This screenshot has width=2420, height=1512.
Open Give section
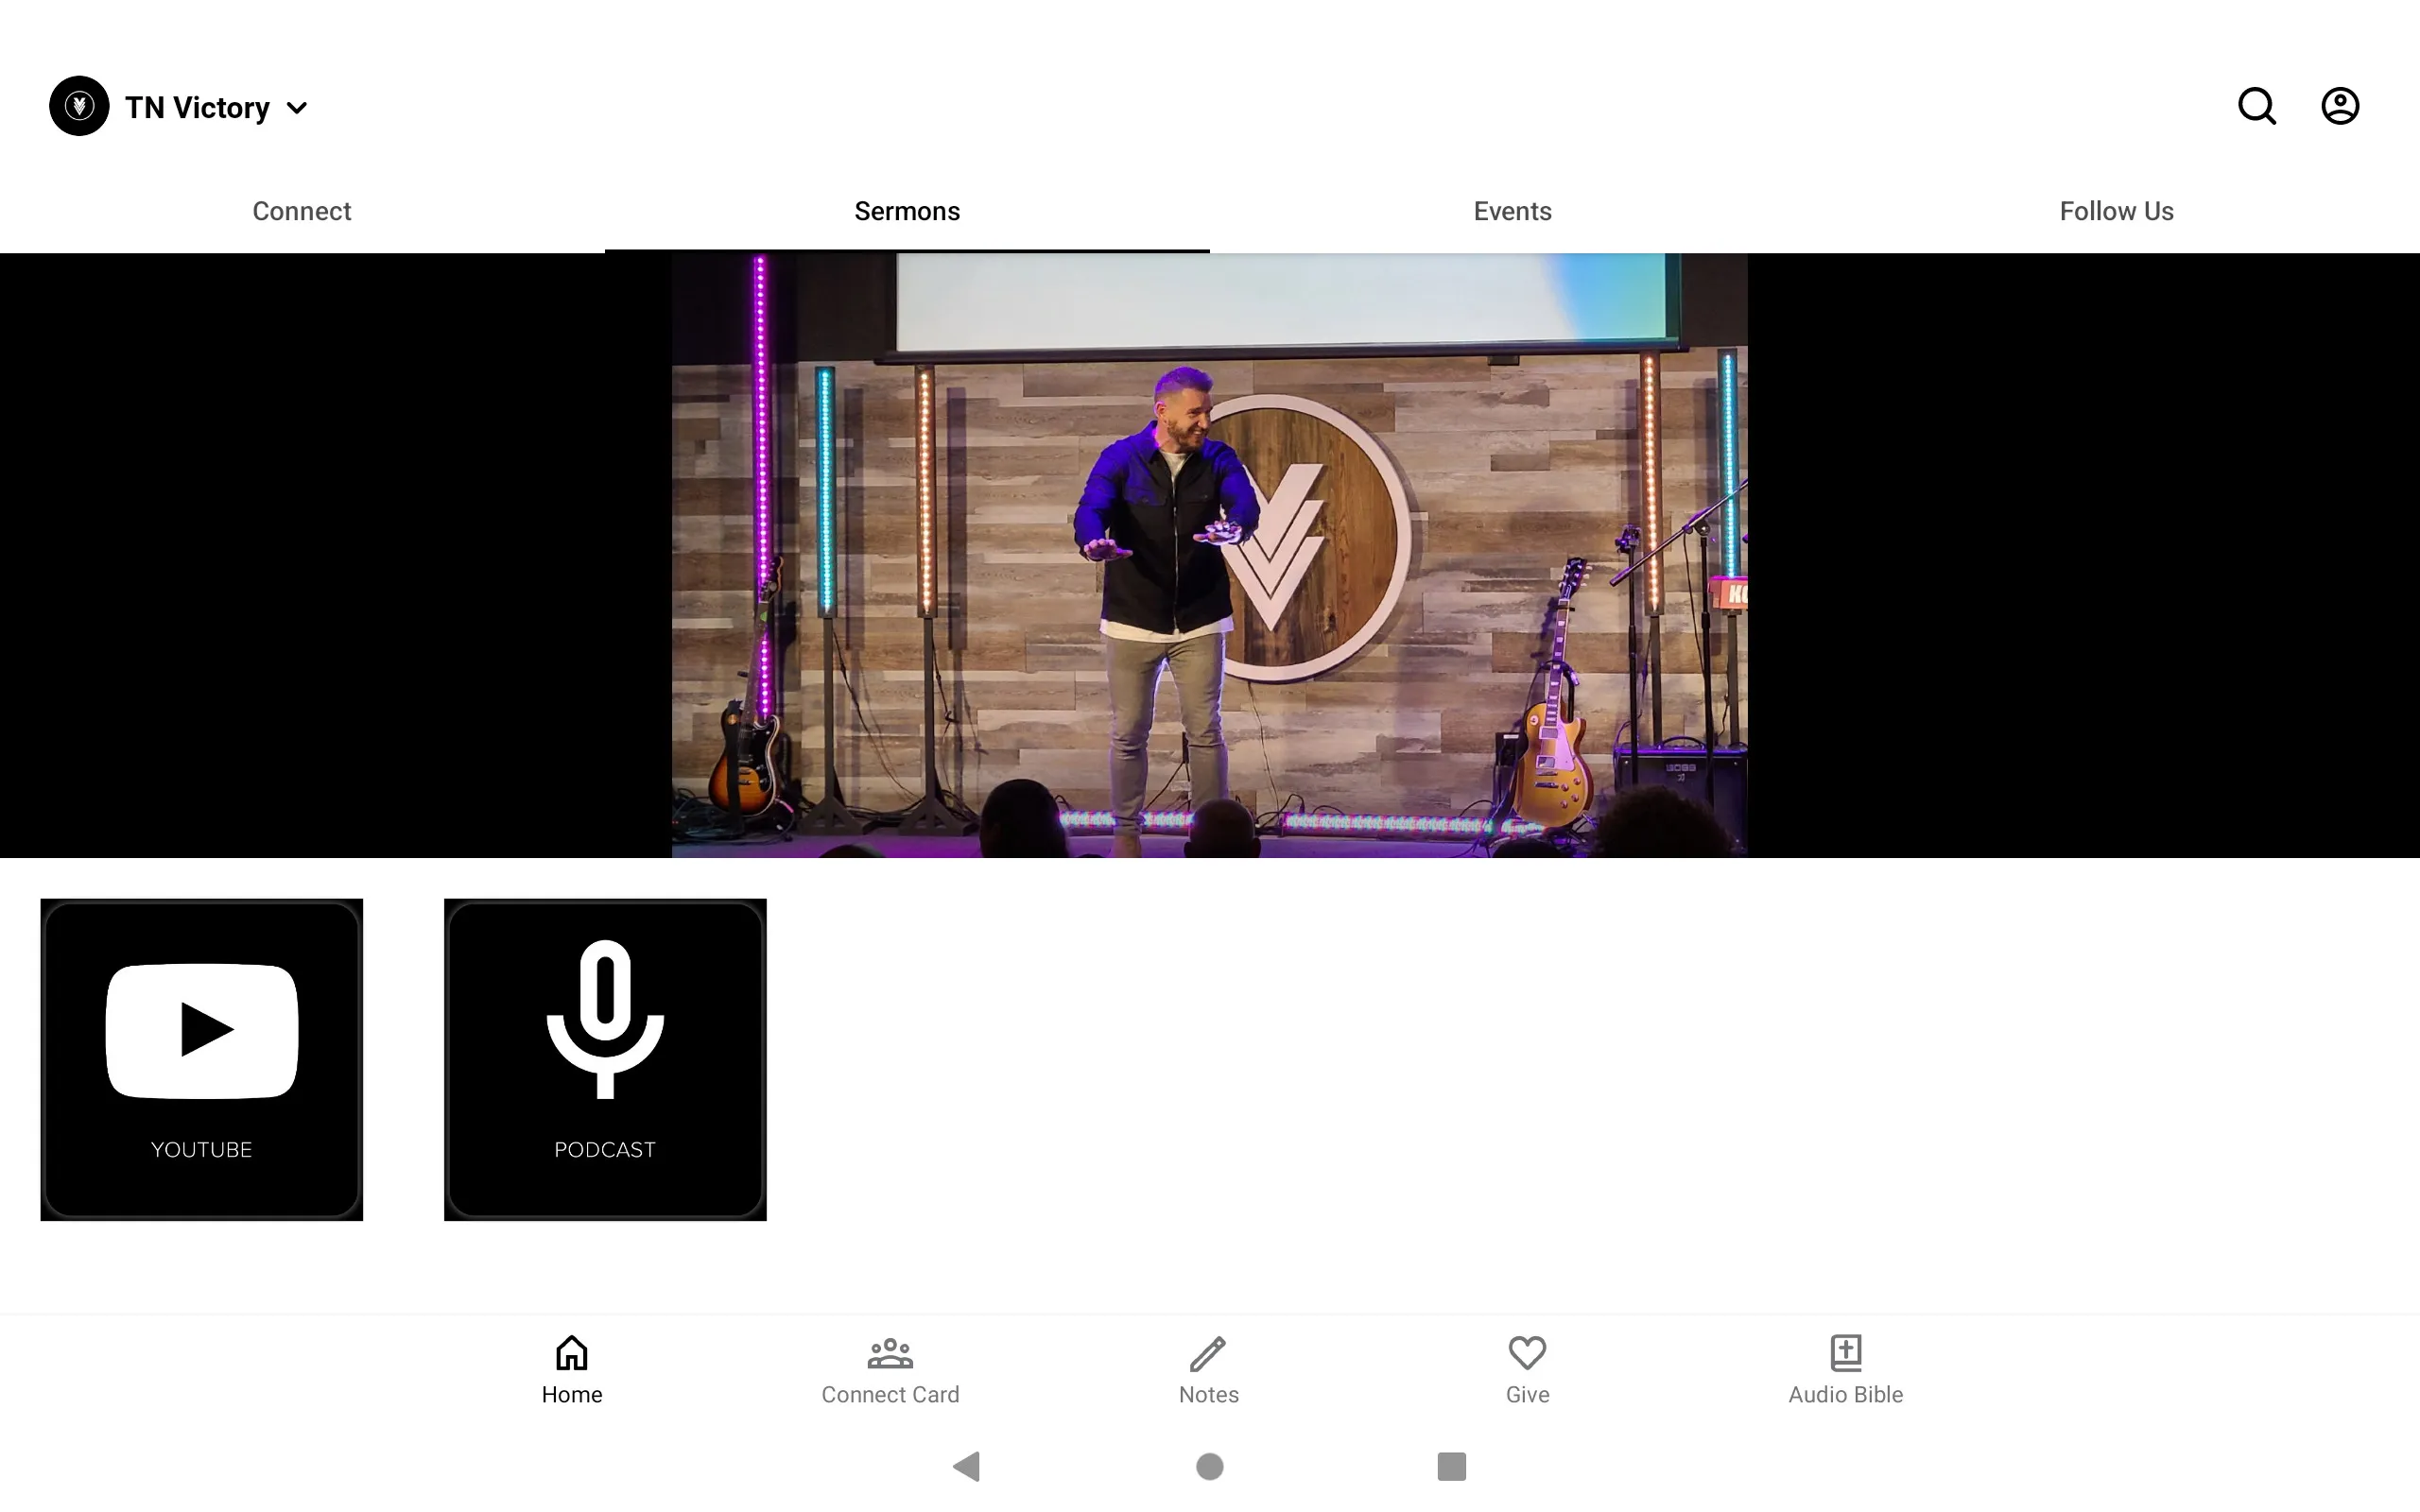point(1527,1369)
